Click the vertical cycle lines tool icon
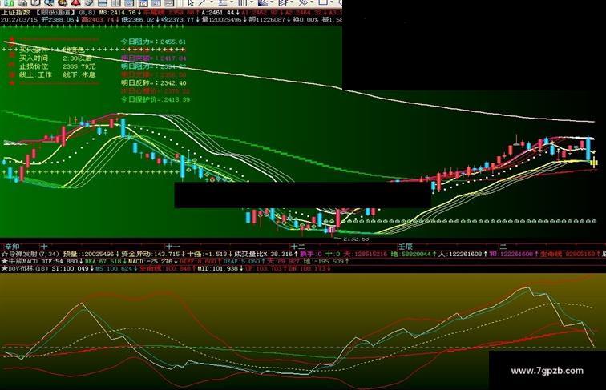Image resolution: width=606 pixels, height=390 pixels. click(x=242, y=2)
